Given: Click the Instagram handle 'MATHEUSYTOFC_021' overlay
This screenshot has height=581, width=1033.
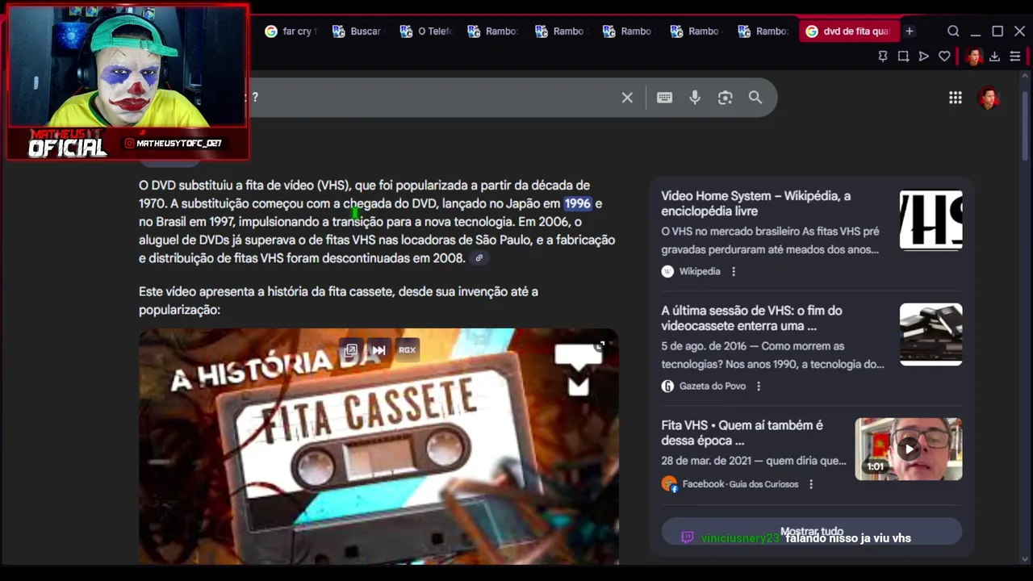Looking at the screenshot, I should tap(178, 144).
